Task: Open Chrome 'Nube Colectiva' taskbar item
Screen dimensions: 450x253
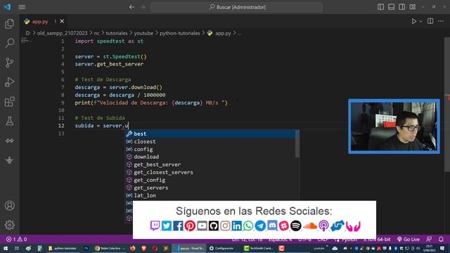Action: [110, 248]
